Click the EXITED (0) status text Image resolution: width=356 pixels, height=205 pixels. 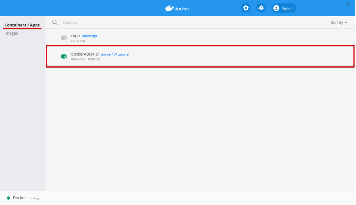point(78,41)
